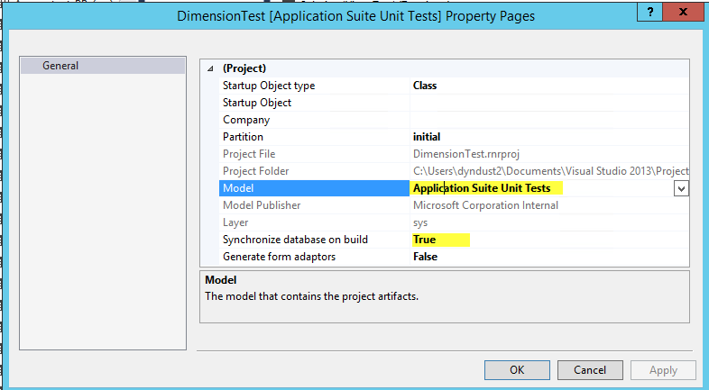
Task: Collapse the (Project) property group
Action: (211, 68)
